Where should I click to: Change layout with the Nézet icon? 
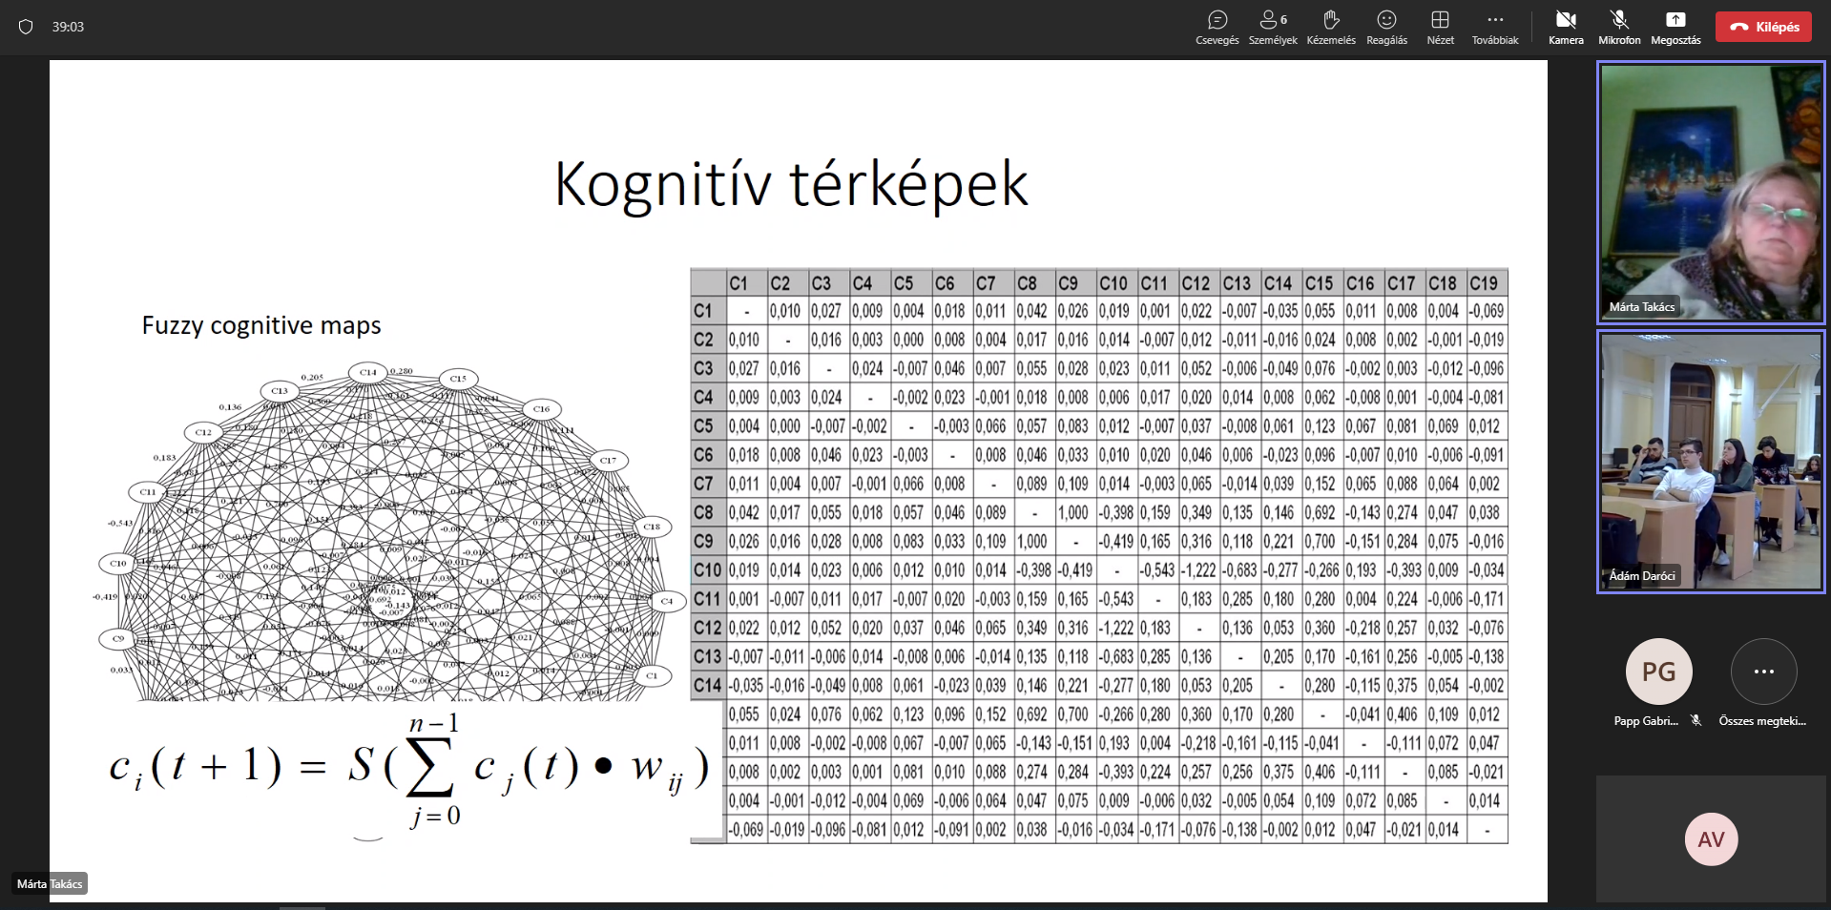pyautogui.click(x=1440, y=27)
